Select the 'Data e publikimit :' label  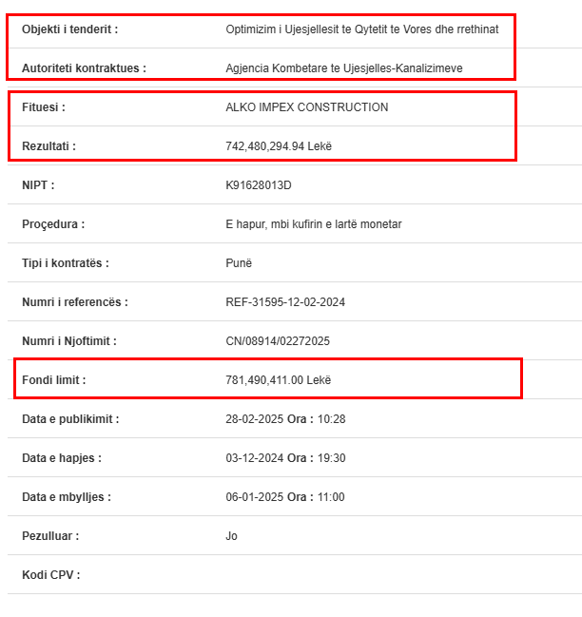click(70, 419)
